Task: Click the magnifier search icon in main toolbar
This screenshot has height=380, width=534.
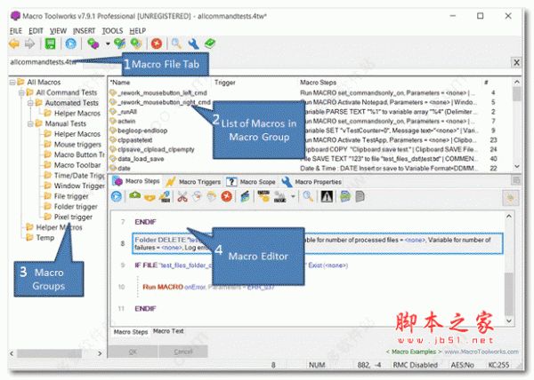Action: (x=176, y=44)
